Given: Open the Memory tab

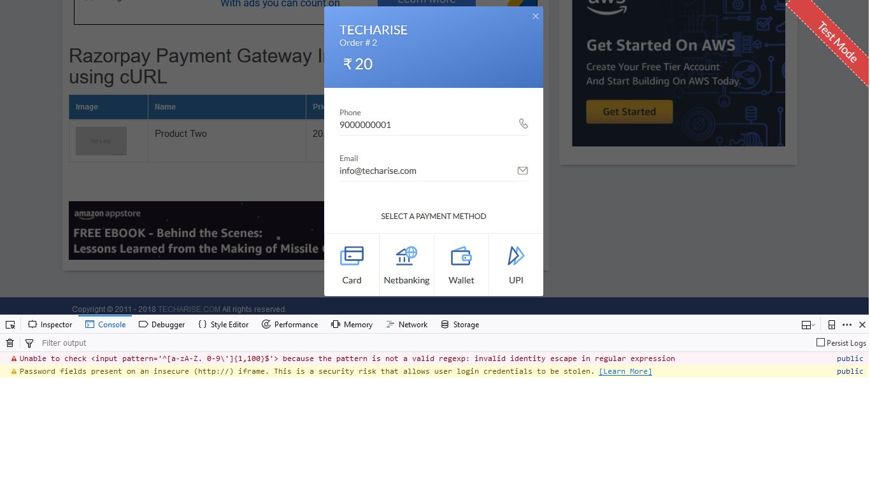Looking at the screenshot, I should 352,325.
